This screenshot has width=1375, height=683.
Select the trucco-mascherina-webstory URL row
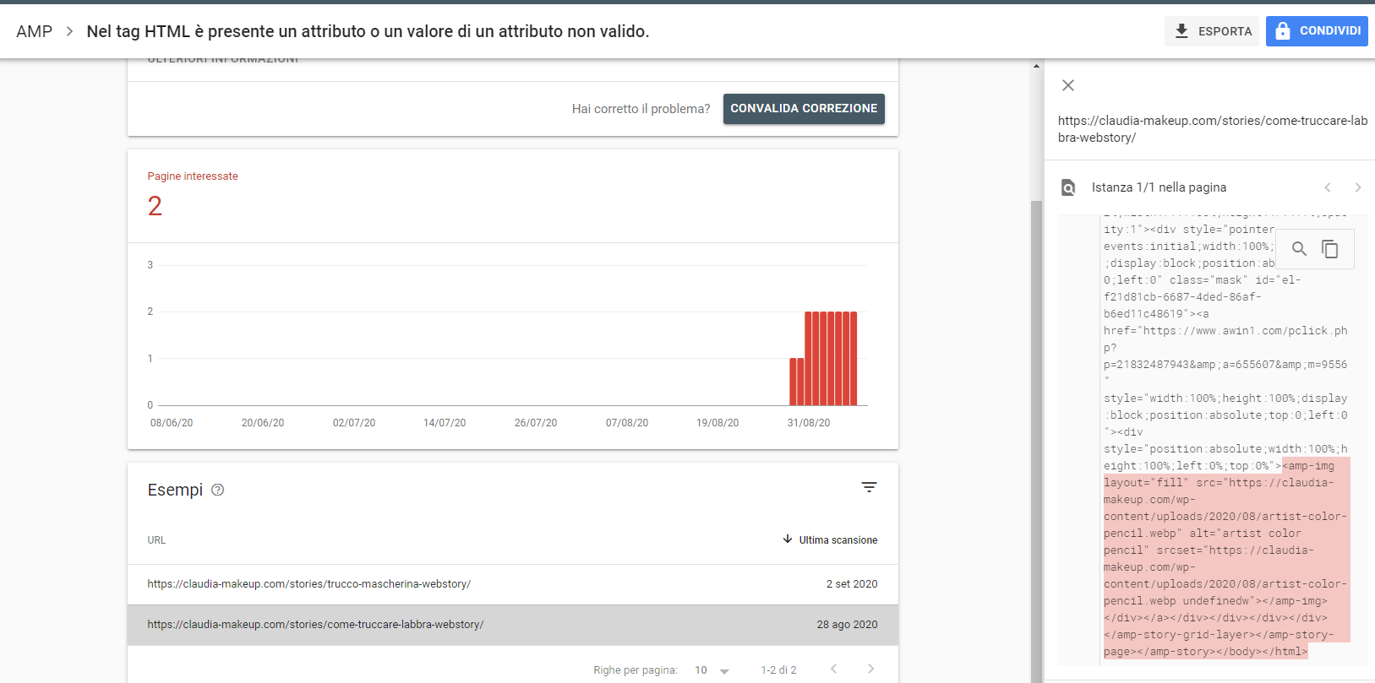[512, 584]
